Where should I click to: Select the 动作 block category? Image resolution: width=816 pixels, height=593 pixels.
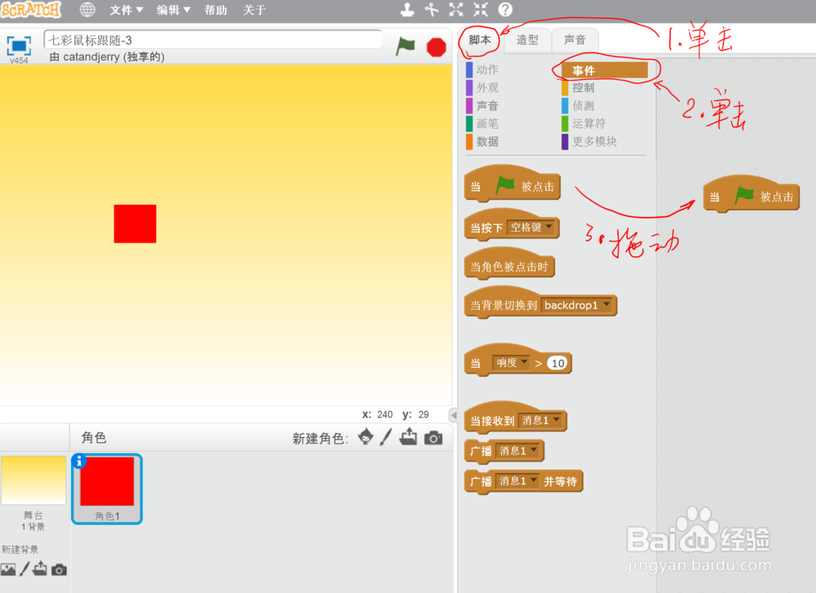[487, 69]
